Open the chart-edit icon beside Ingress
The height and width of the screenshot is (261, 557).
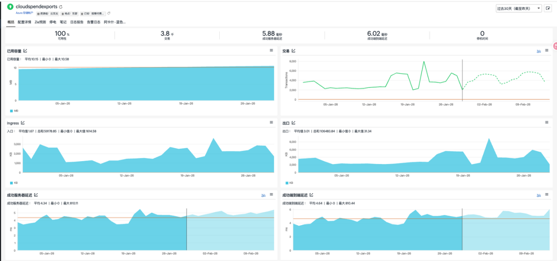pyautogui.click(x=23, y=123)
